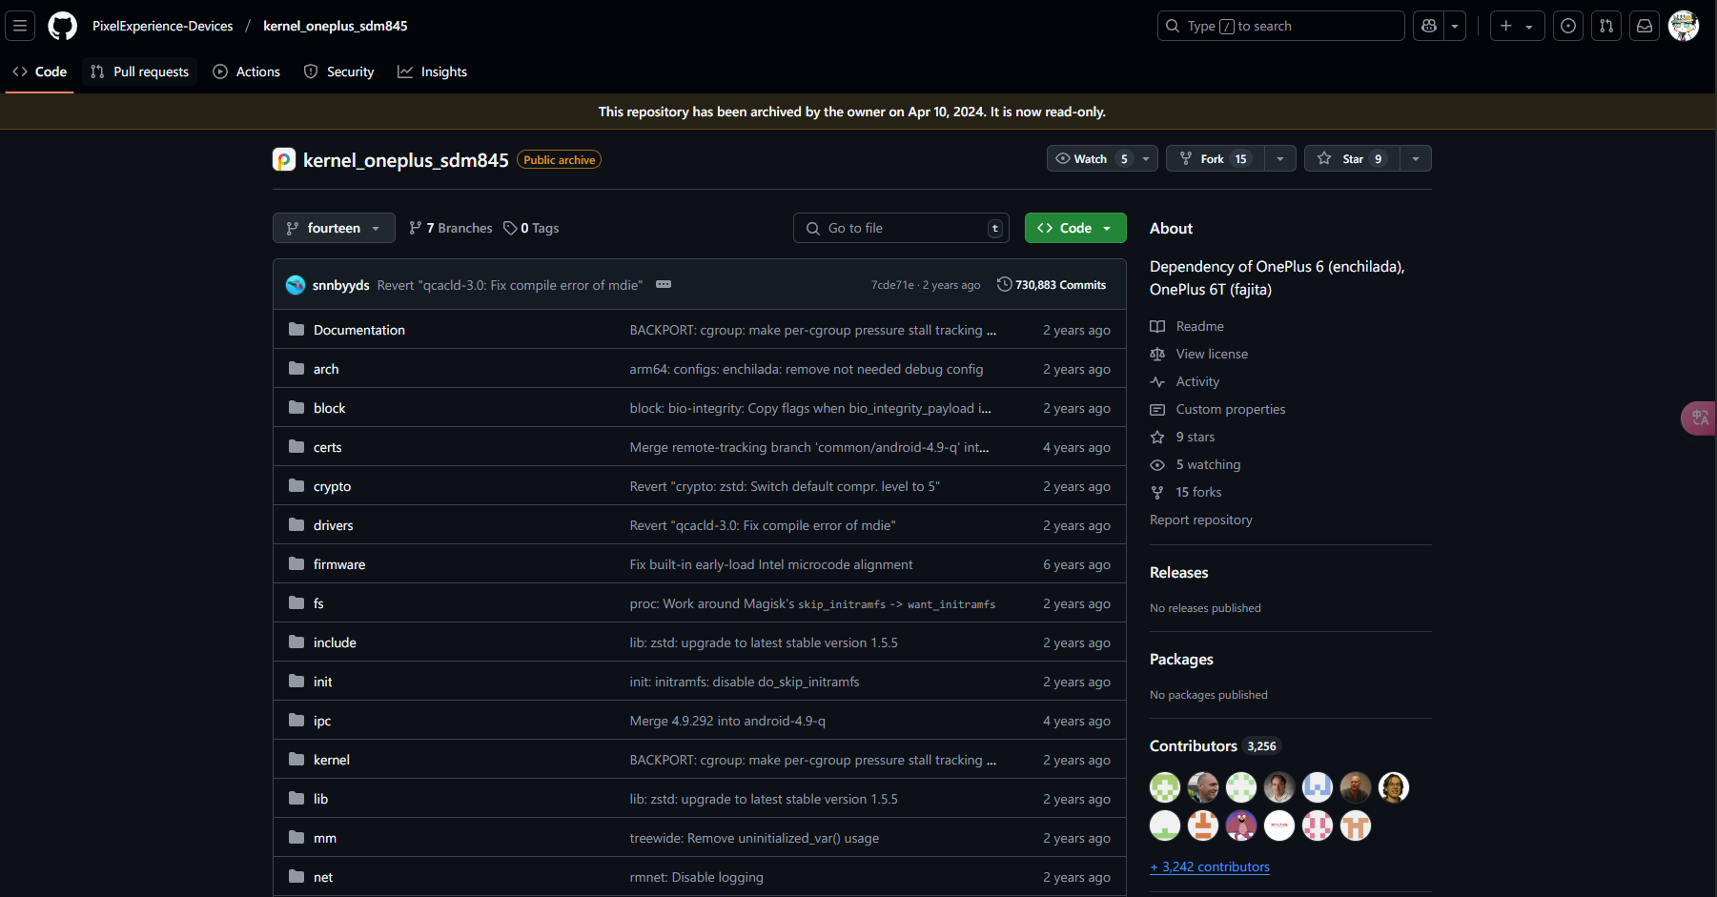Open 9 stars stargazers link
The image size is (1717, 897).
pyautogui.click(x=1183, y=437)
